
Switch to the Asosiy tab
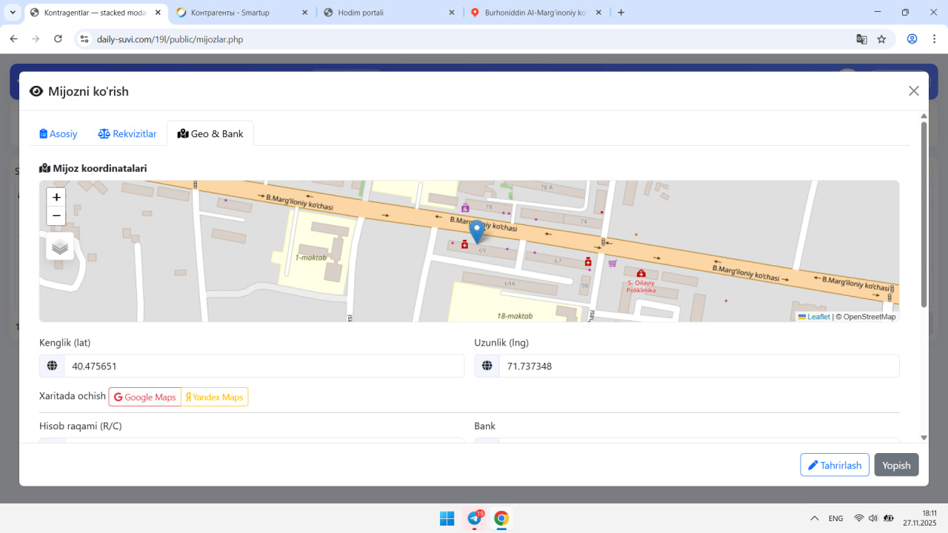59,134
